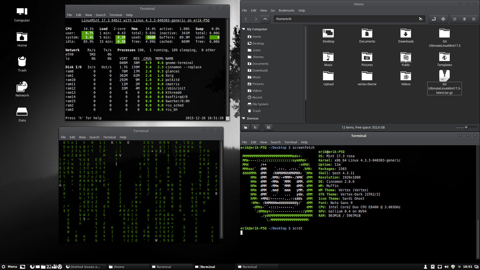The image size is (480, 270).
Task: Show places in sidebar
Action: (x=245, y=127)
